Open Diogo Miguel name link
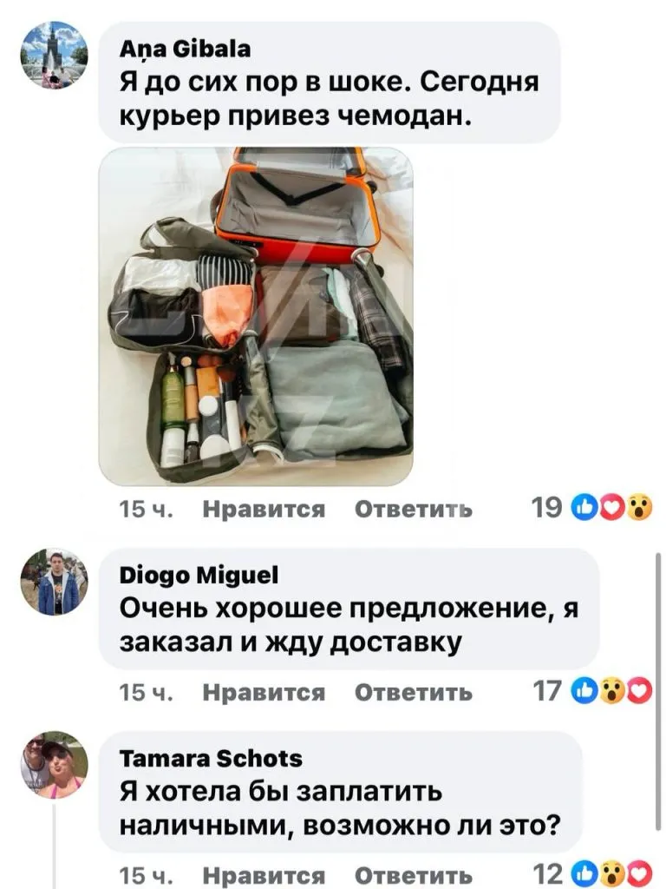666x889 pixels. pyautogui.click(x=199, y=576)
